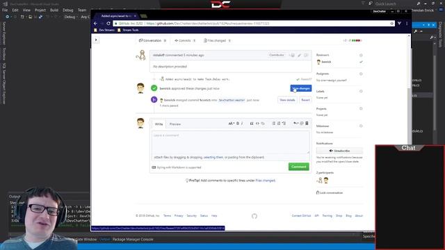The width and height of the screenshot is (445, 250).
Task: Open Chrome three-dot menu
Action: (x=407, y=24)
